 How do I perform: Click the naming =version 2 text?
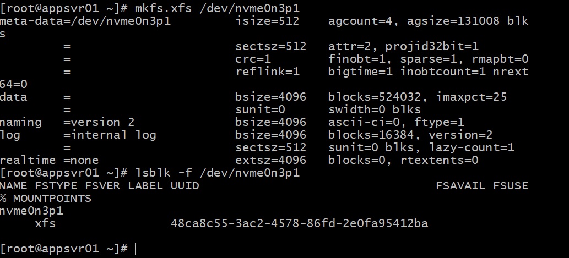pyautogui.click(x=67, y=122)
